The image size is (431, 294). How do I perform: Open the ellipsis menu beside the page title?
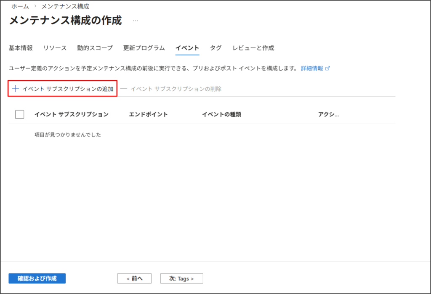[136, 21]
